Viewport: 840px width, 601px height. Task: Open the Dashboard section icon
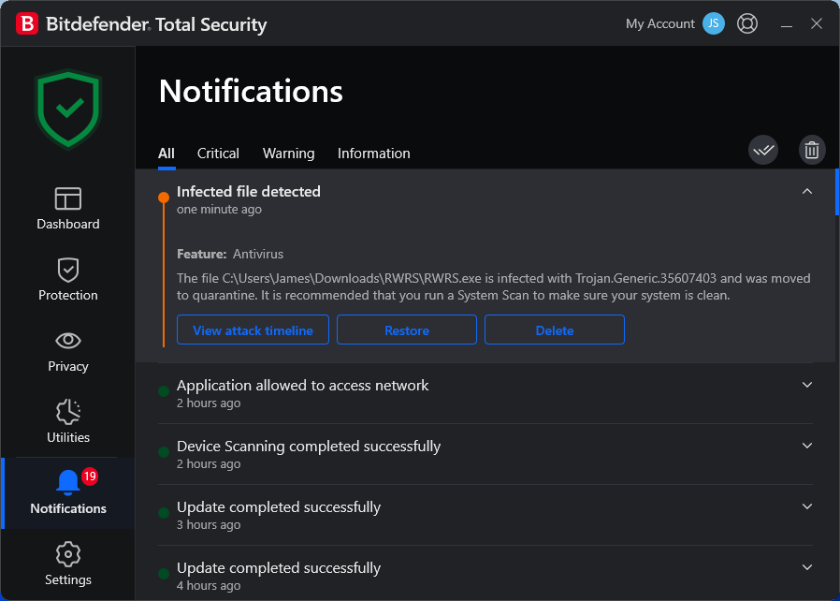coord(68,198)
